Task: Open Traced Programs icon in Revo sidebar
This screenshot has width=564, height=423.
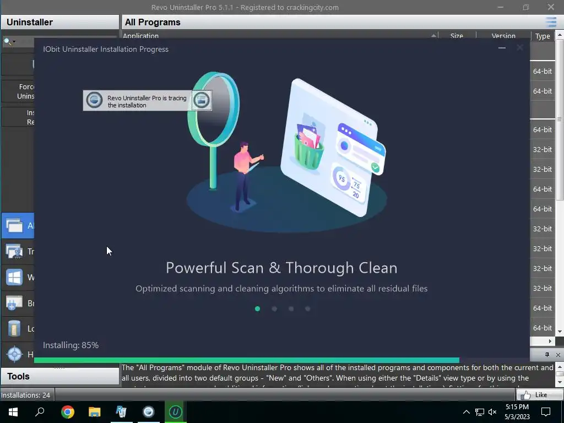Action: (14, 251)
